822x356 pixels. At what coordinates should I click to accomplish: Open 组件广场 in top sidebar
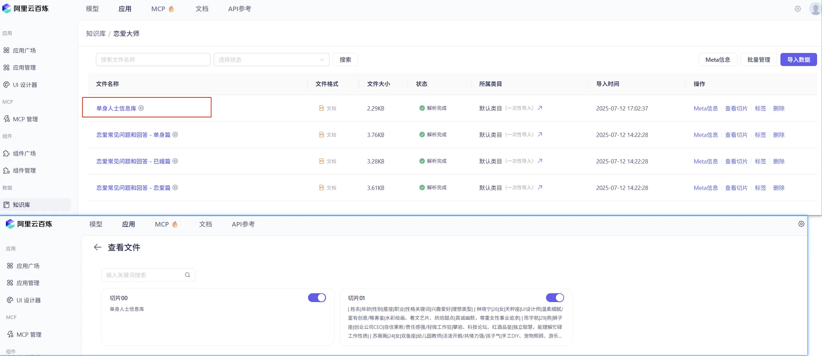[20, 153]
